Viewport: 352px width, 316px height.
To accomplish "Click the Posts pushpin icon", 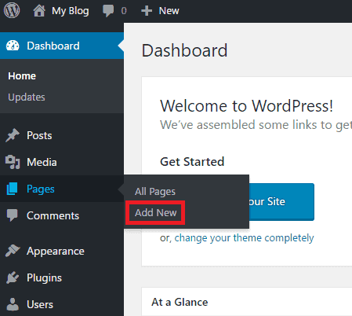I will click(13, 135).
